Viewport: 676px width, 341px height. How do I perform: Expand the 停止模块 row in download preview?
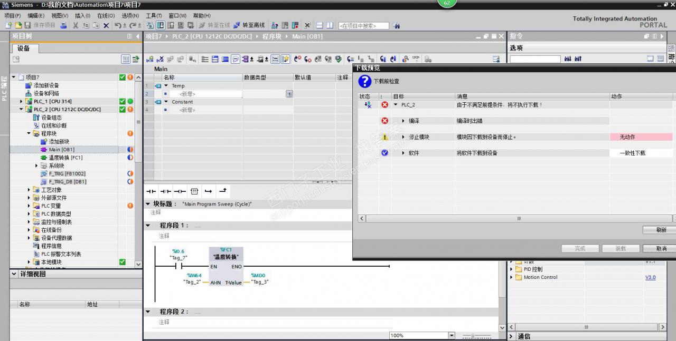point(403,137)
